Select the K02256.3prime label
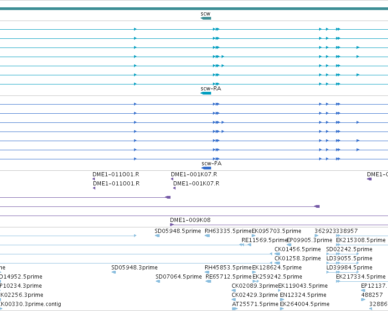 [x=21, y=295]
